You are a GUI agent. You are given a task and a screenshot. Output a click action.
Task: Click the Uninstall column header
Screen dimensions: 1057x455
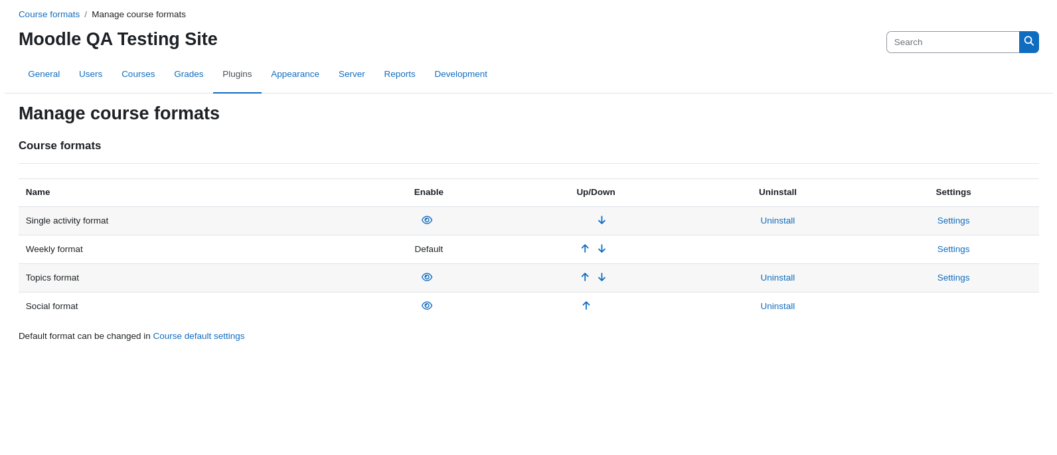coord(777,192)
